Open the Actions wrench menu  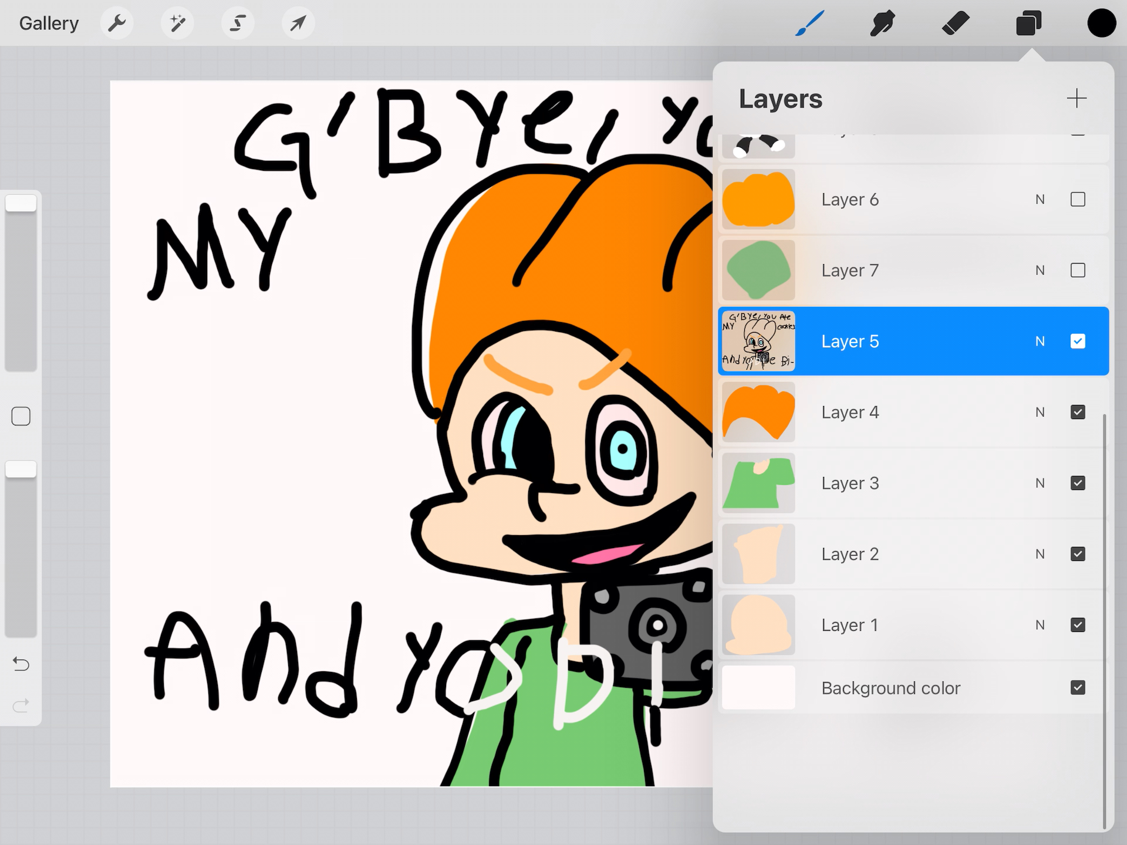coord(117,23)
